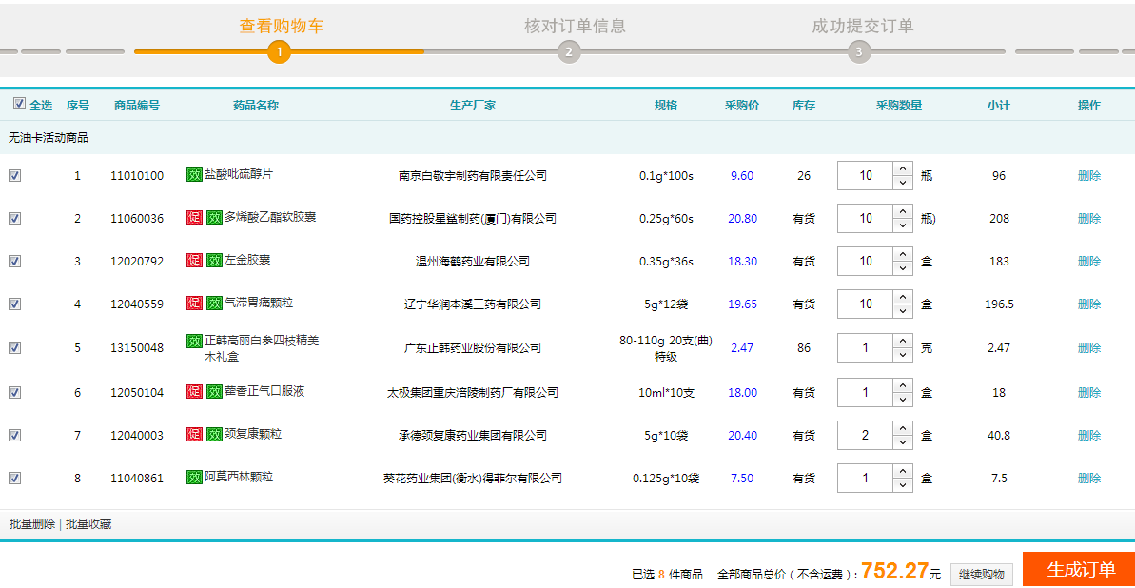Delete item 1 盐酸吡硫醇片 via 删除
The image size is (1135, 588).
click(x=1088, y=175)
